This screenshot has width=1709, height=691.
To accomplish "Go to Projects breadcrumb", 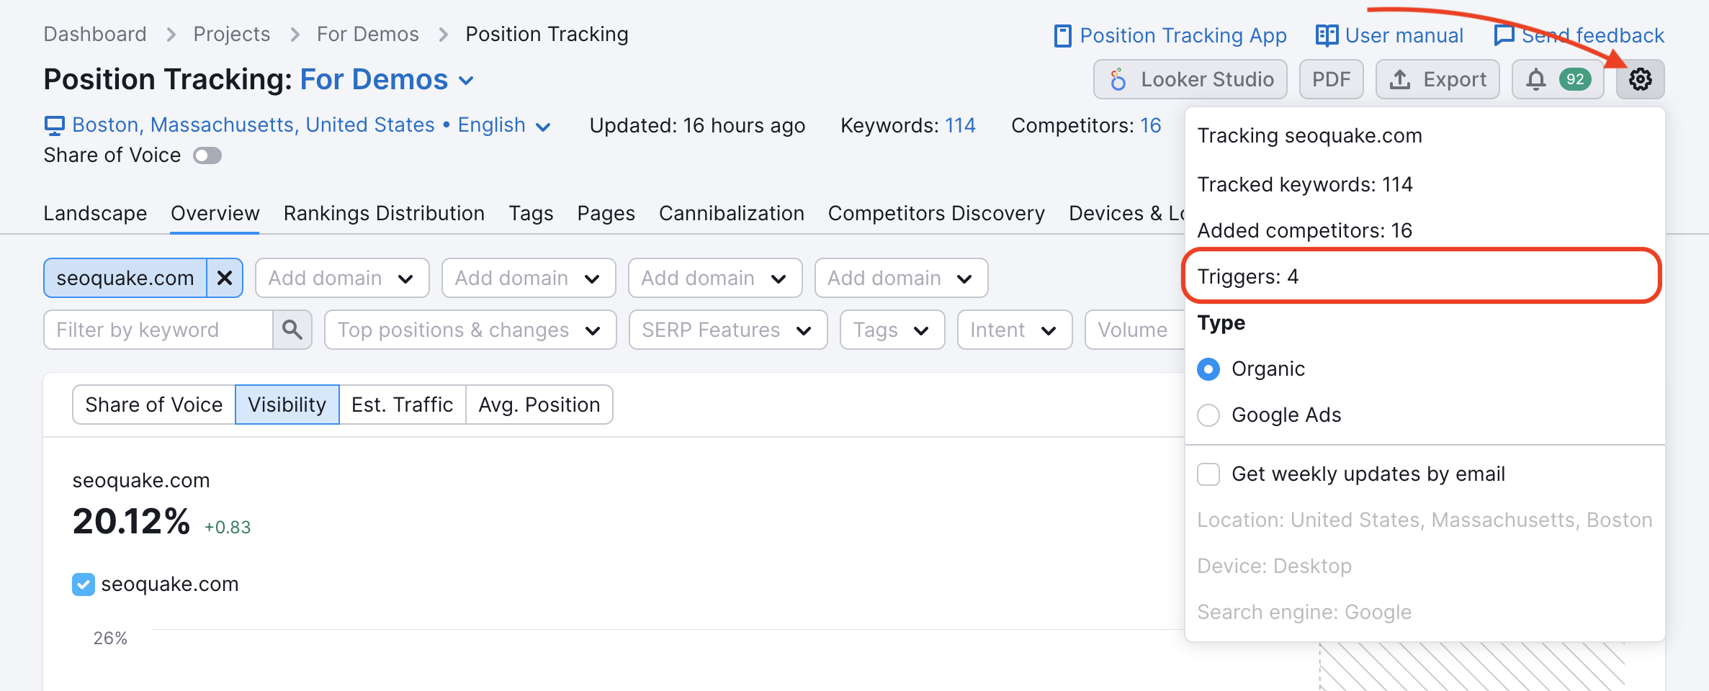I will pyautogui.click(x=232, y=34).
